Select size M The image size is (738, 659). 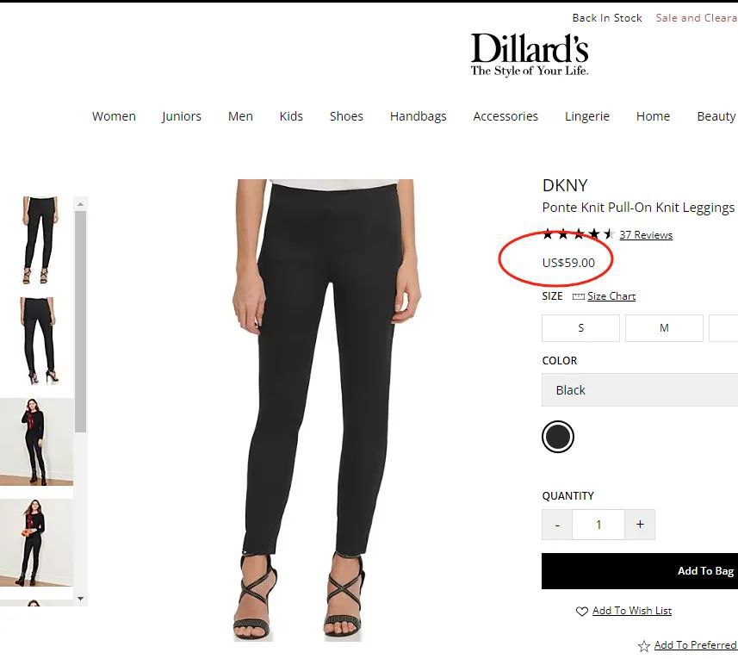coord(664,328)
